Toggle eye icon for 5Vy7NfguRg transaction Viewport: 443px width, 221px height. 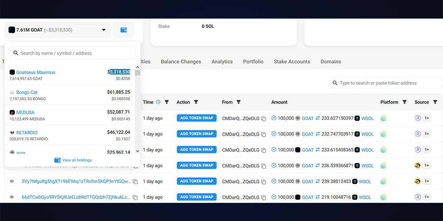click(x=12, y=181)
